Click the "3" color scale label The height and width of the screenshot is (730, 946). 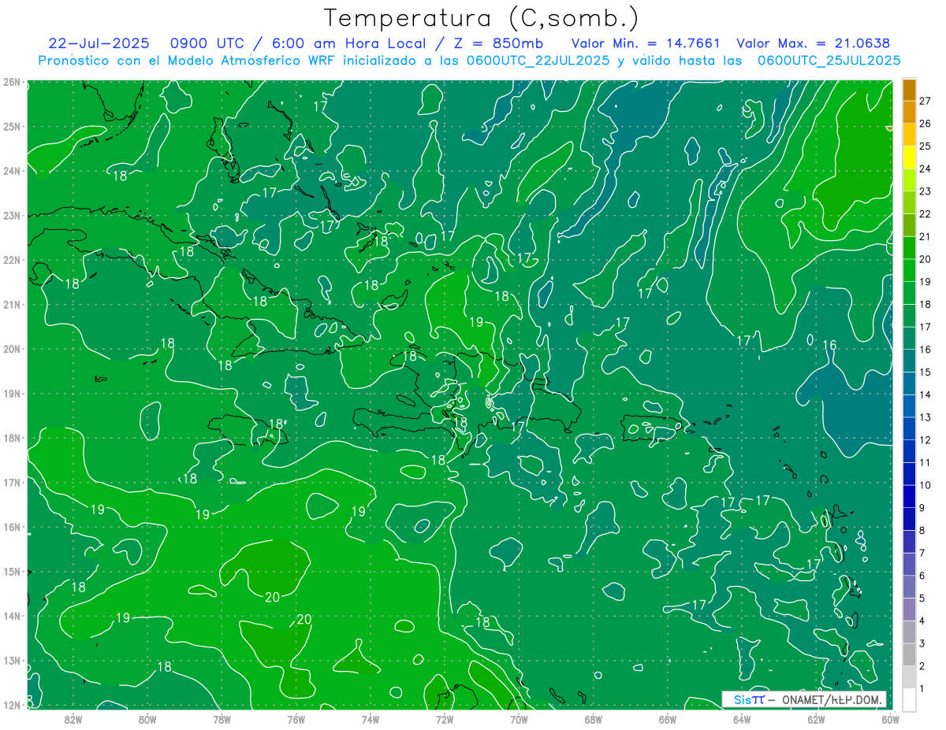point(922,644)
